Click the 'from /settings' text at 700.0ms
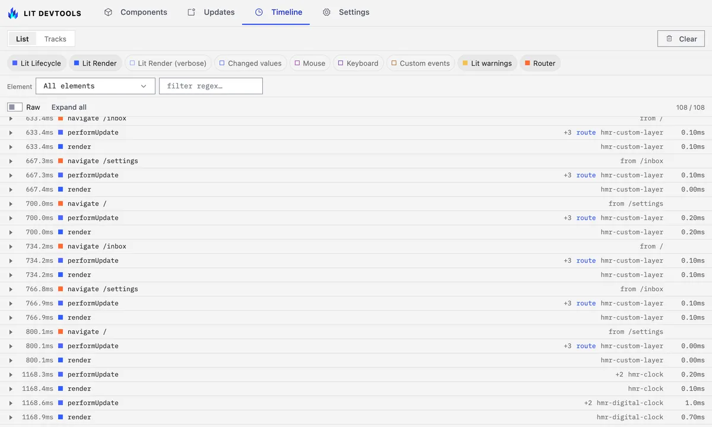The height and width of the screenshot is (427, 712). (636, 203)
